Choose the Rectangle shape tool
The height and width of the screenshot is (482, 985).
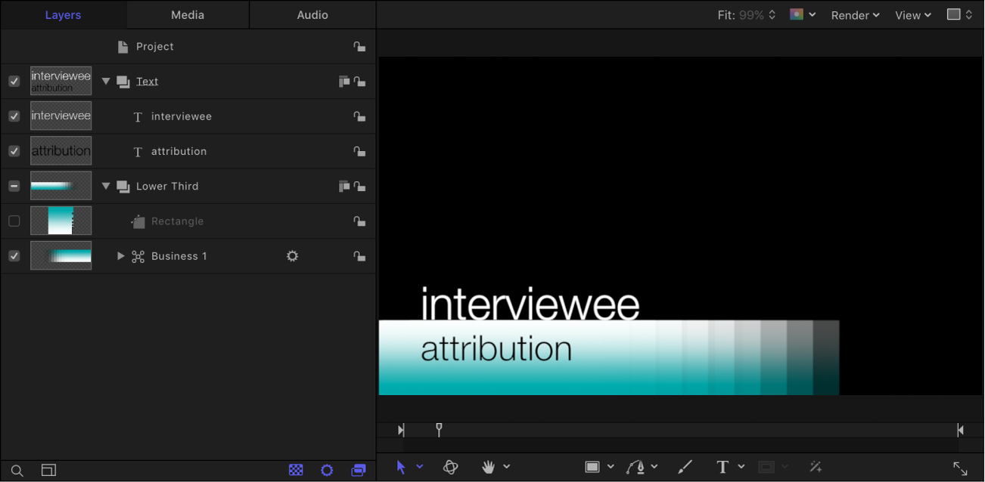(593, 467)
